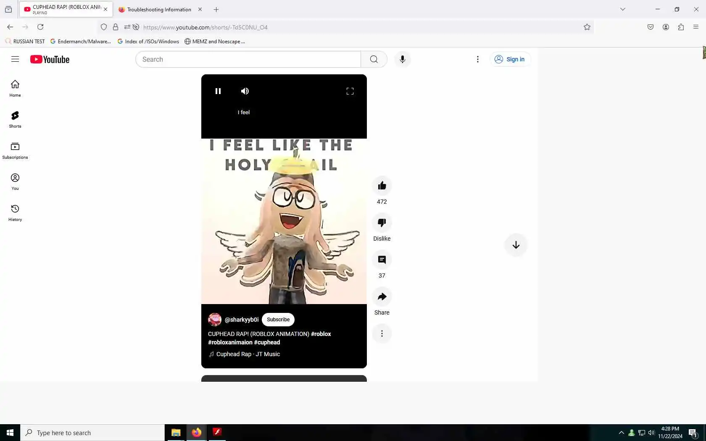The width and height of the screenshot is (706, 441).
Task: List all tabs with chevron dropdown
Action: coord(623,9)
